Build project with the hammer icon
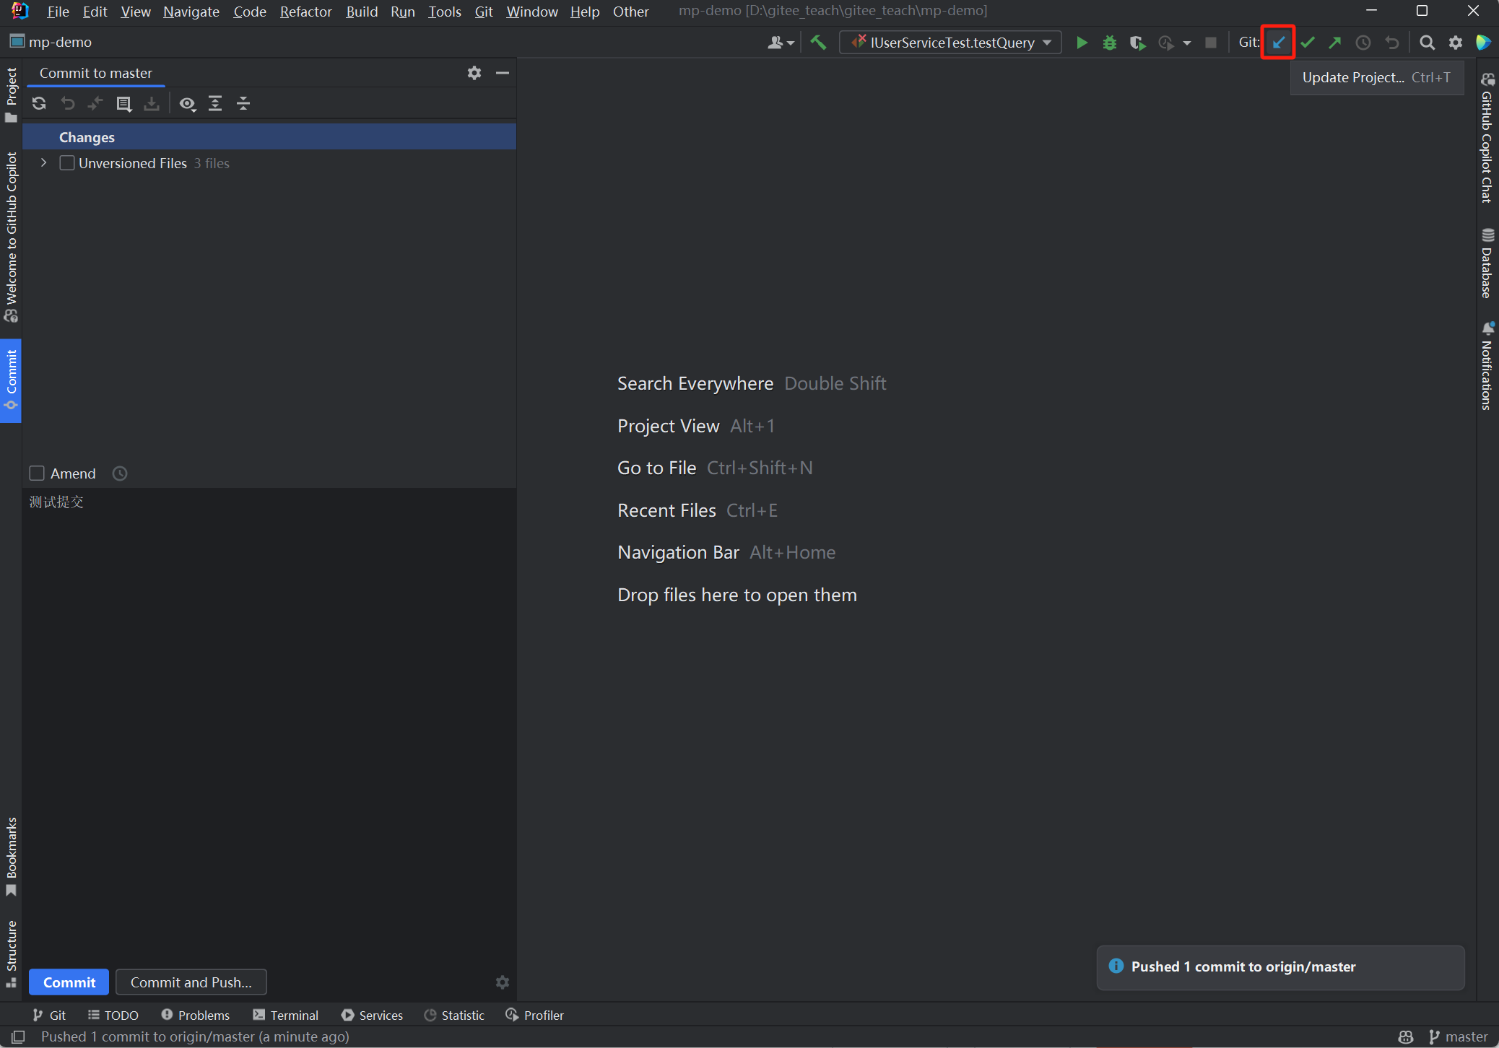Screen dimensions: 1499x1048 818,43
